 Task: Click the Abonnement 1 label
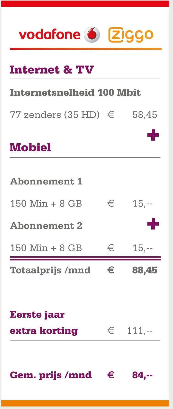[46, 181]
